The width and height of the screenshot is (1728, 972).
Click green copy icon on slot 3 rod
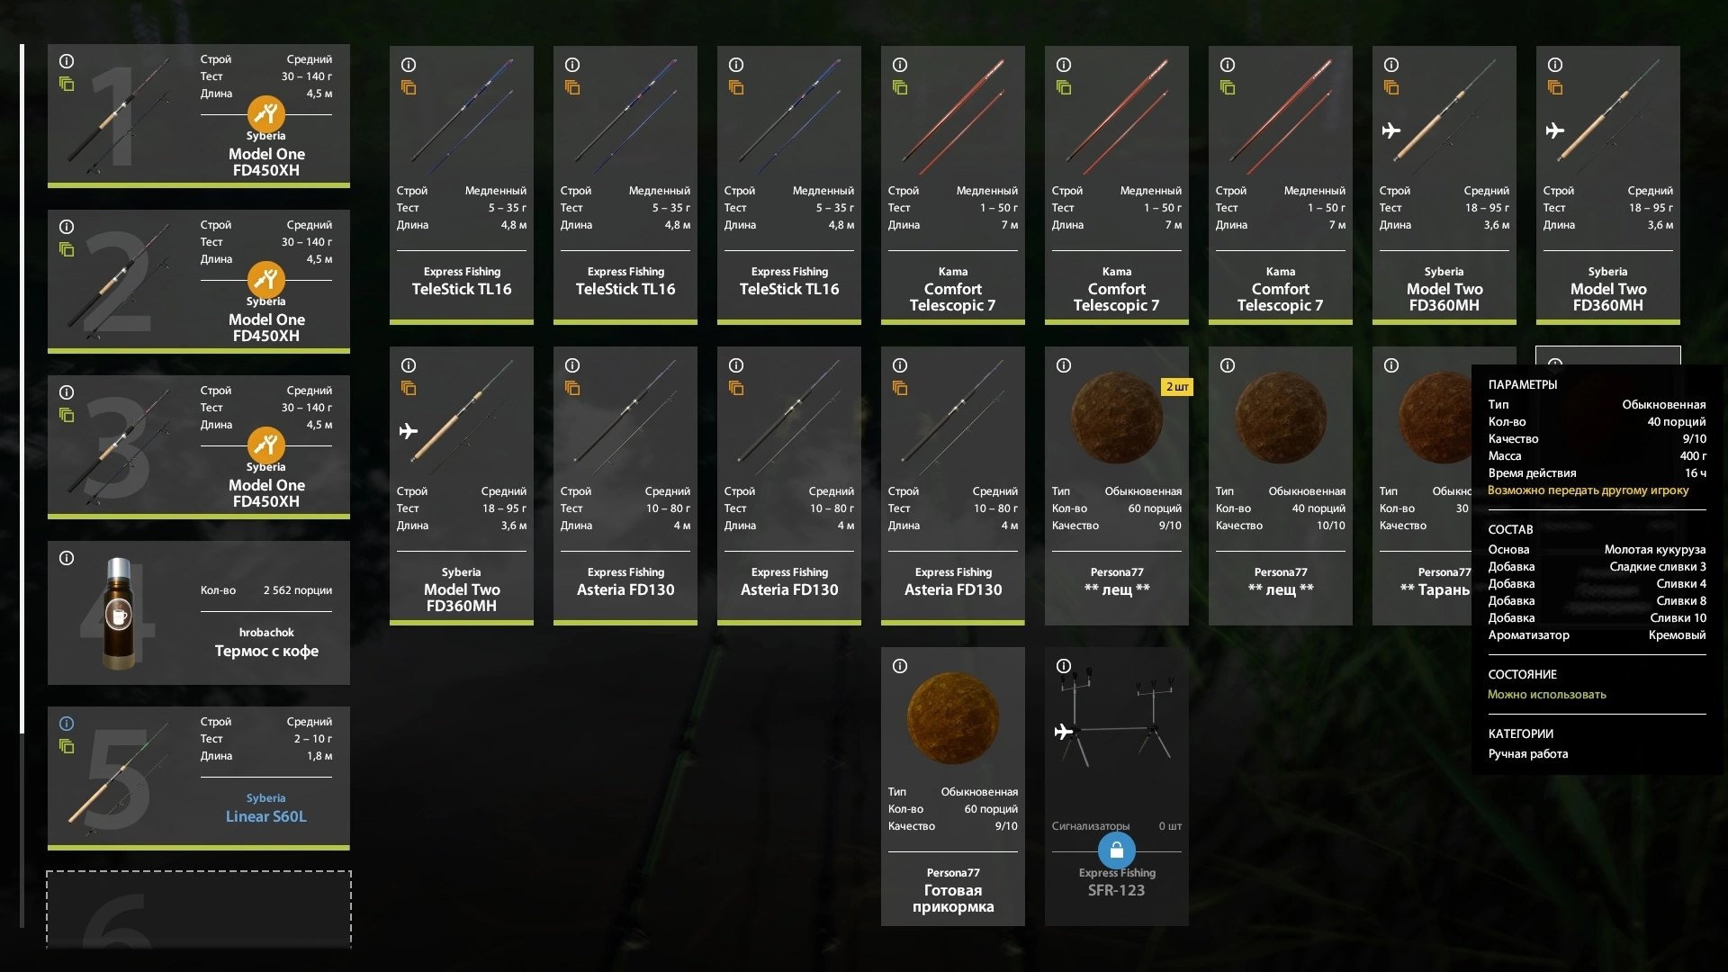67,415
